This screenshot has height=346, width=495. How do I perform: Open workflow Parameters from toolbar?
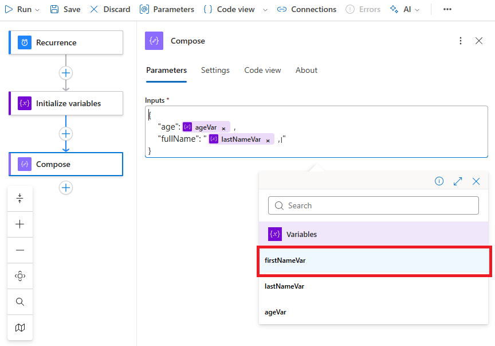[x=167, y=10]
